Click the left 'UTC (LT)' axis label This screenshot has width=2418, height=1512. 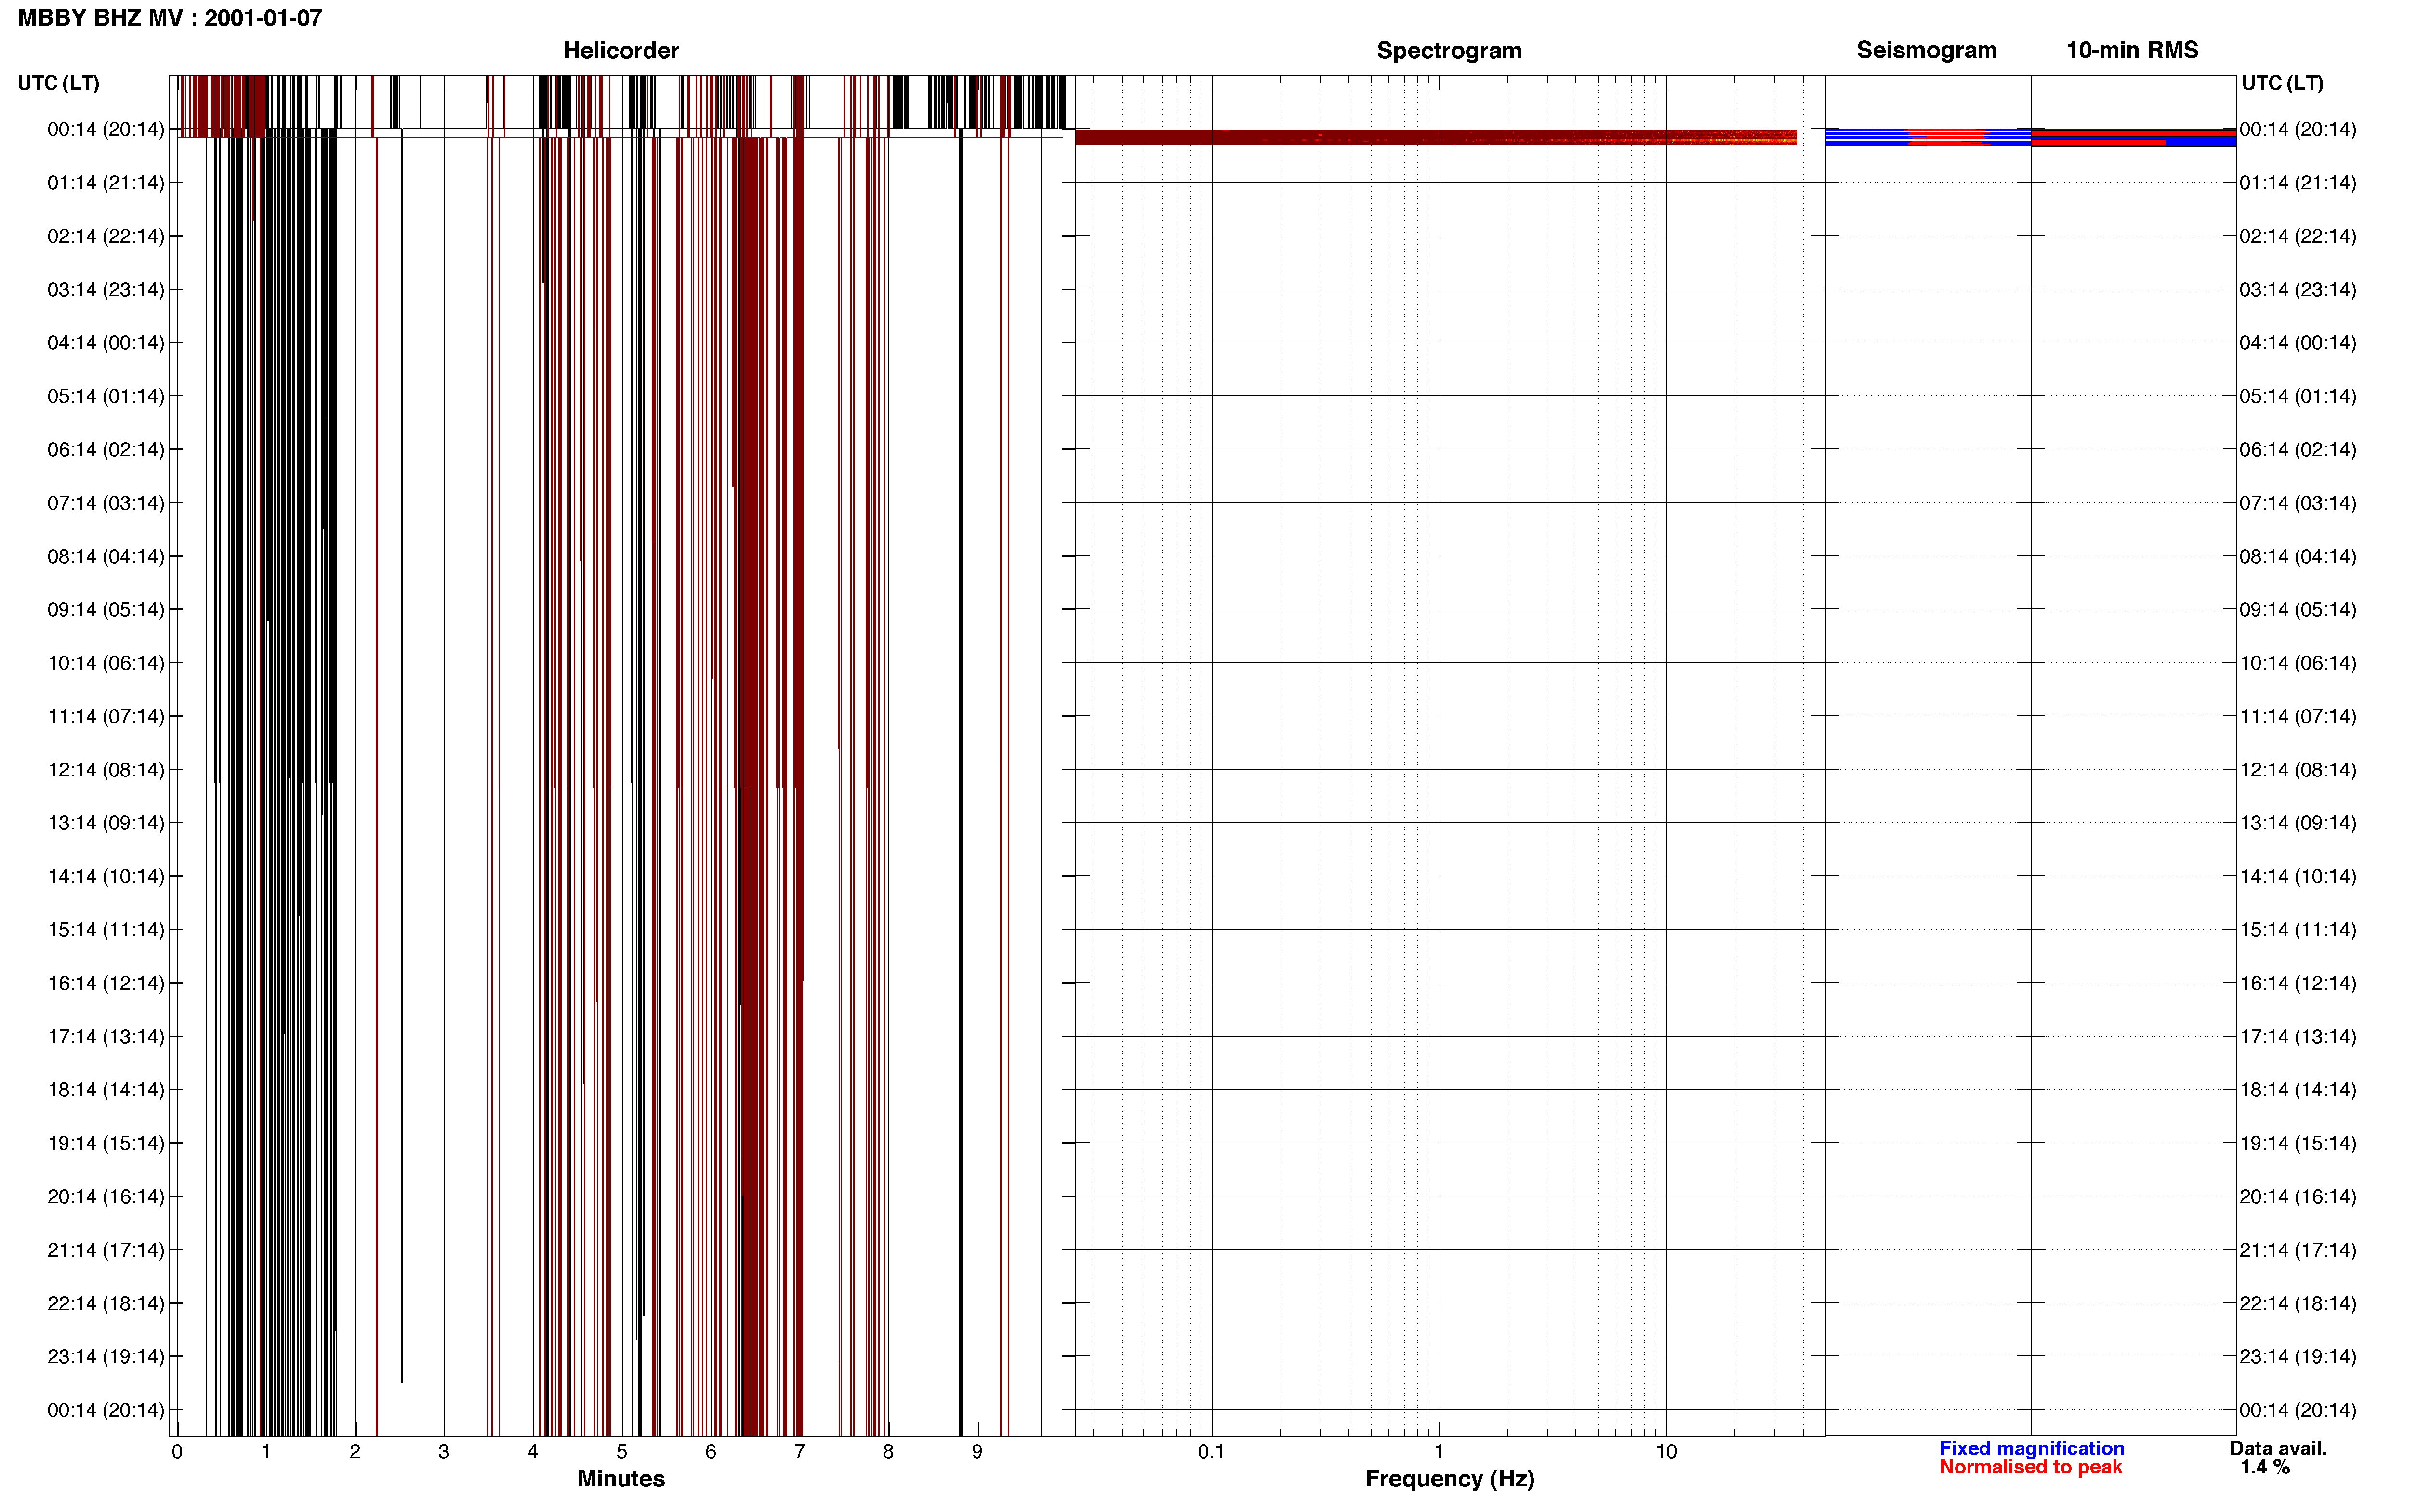coord(59,83)
